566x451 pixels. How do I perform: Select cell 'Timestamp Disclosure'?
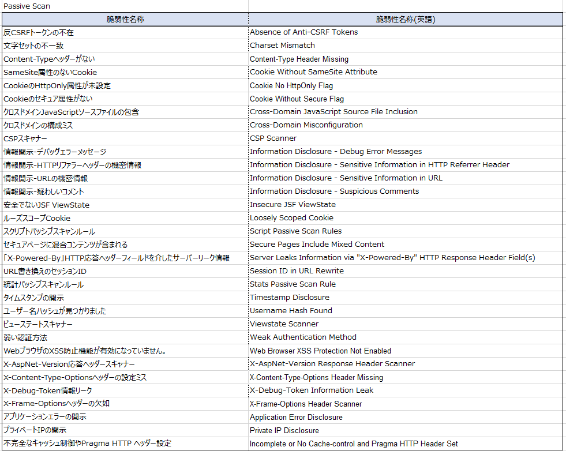click(x=406, y=298)
